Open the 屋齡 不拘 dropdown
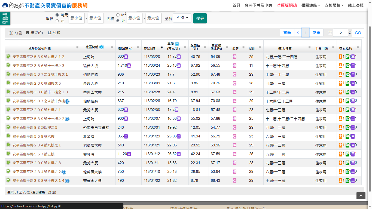The width and height of the screenshot is (372, 209). point(182,18)
